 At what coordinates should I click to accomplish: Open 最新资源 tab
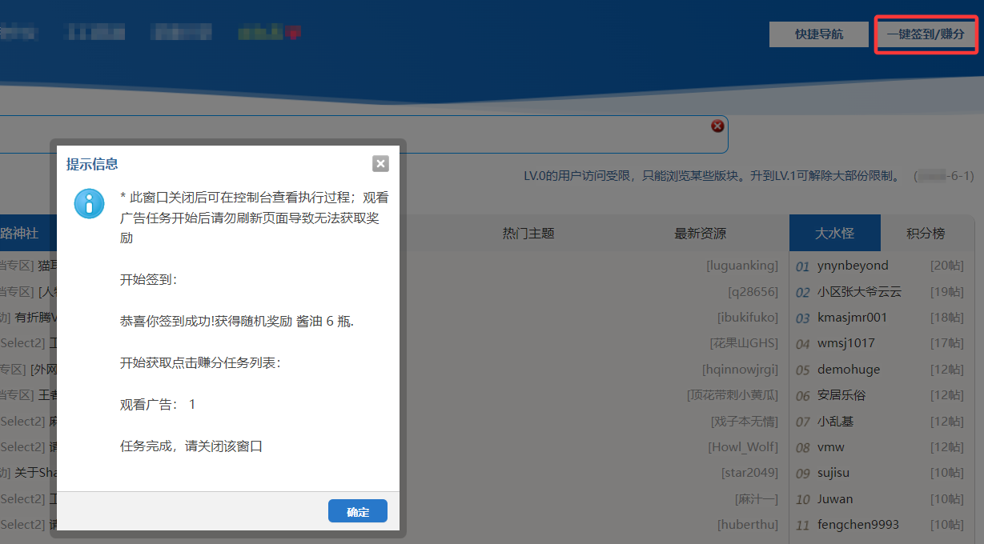(701, 233)
